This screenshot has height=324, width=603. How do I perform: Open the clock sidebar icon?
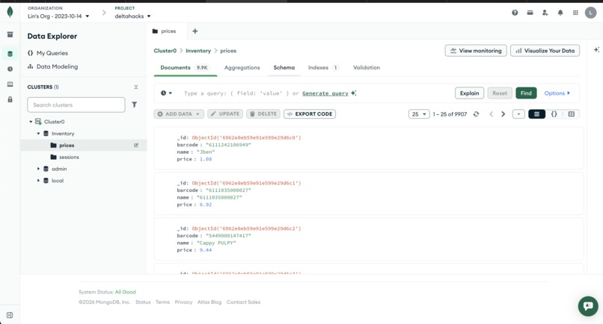click(10, 69)
